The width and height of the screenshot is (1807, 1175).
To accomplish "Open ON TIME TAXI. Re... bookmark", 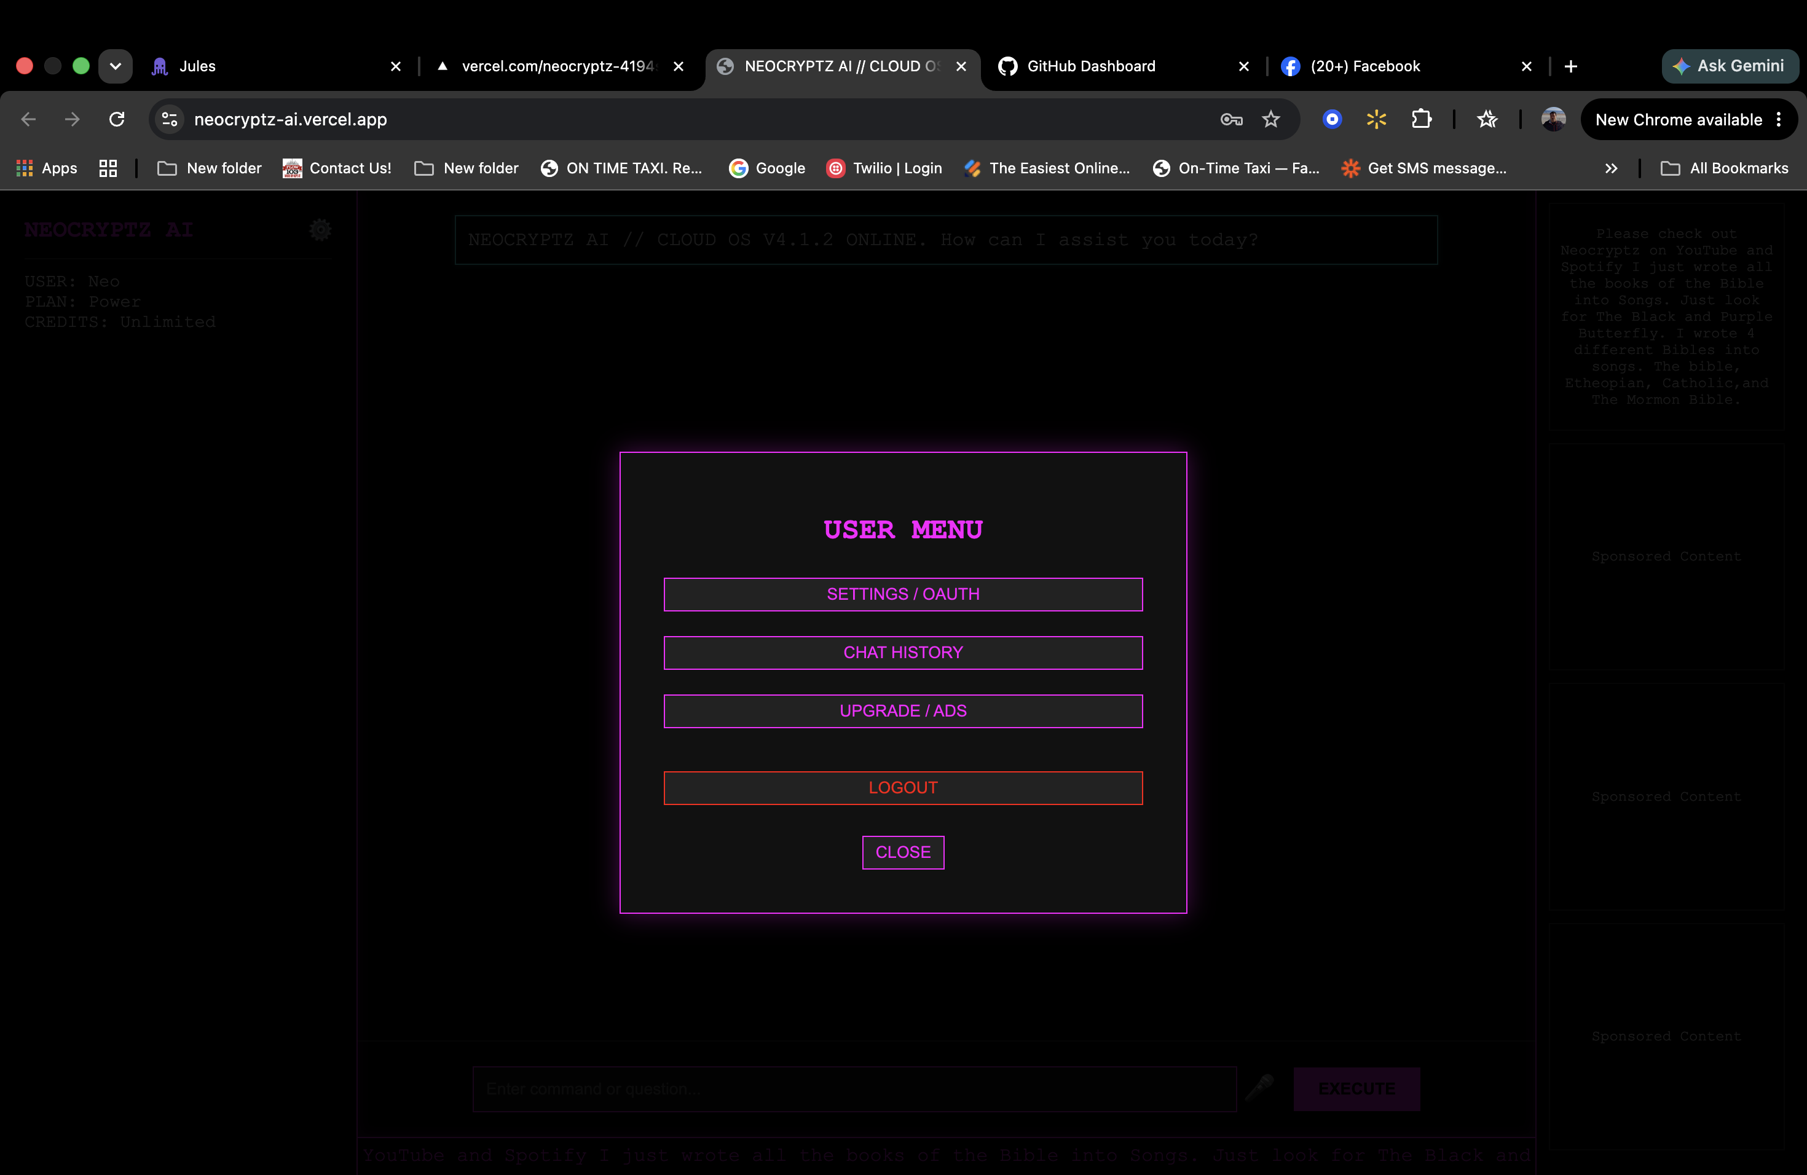I will tap(621, 168).
